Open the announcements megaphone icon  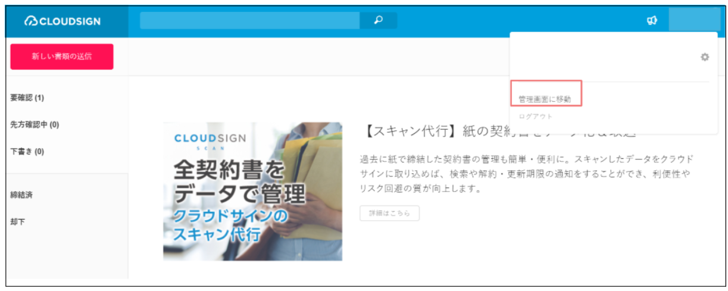click(x=652, y=21)
